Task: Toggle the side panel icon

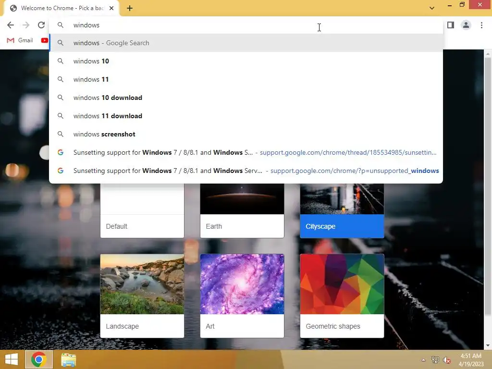Action: (x=451, y=25)
